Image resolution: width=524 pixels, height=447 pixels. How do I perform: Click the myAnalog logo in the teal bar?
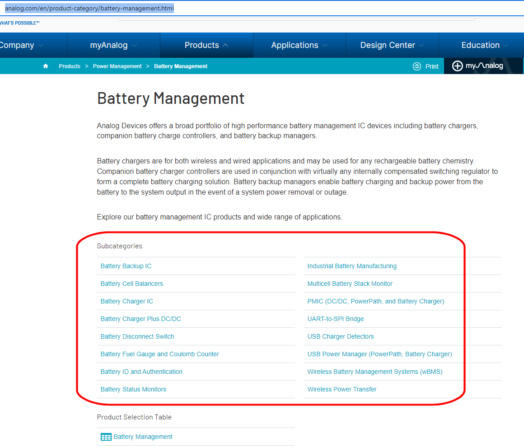[x=483, y=66]
